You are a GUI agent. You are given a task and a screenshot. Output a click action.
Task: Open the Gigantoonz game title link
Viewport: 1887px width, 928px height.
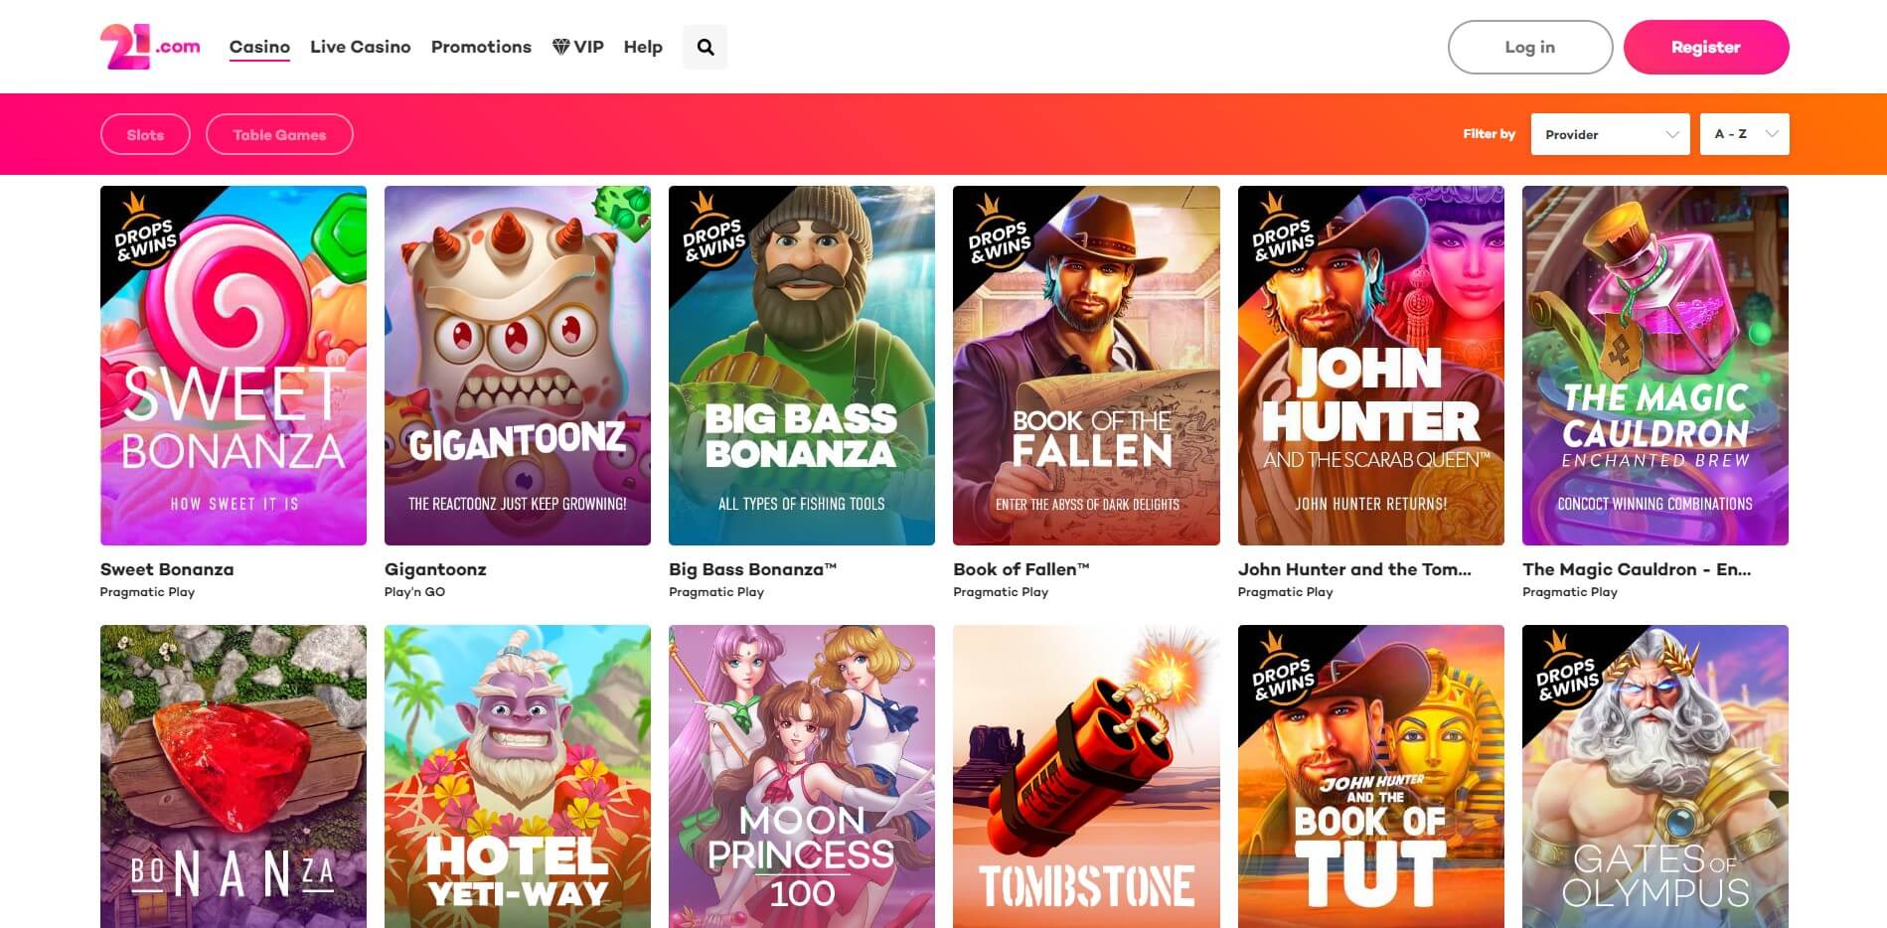[435, 569]
